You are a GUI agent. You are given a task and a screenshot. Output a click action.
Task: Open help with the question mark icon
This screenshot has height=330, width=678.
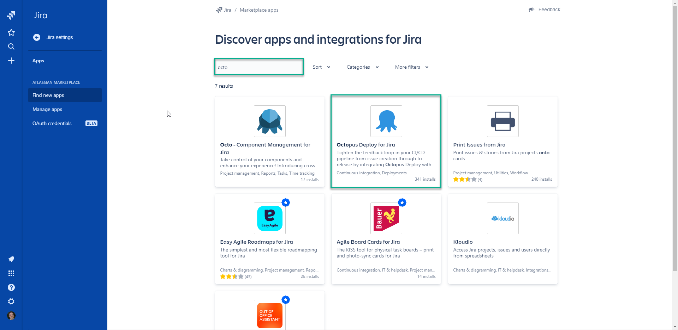point(11,287)
